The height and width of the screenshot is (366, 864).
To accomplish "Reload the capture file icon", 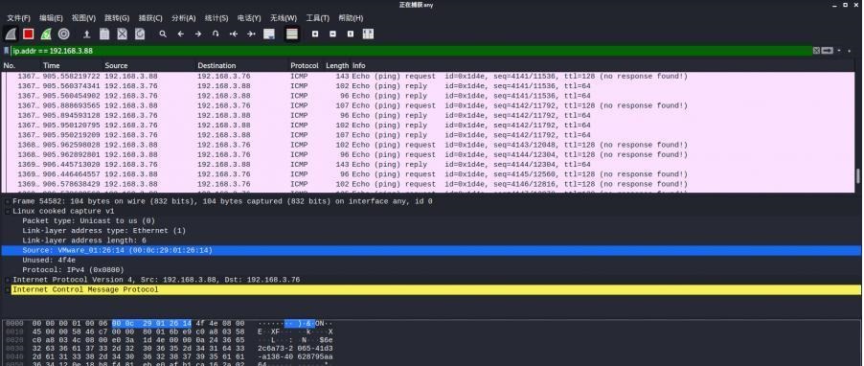I will pos(140,34).
